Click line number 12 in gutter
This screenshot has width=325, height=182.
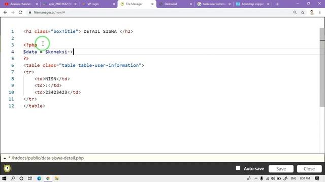pos(11,106)
